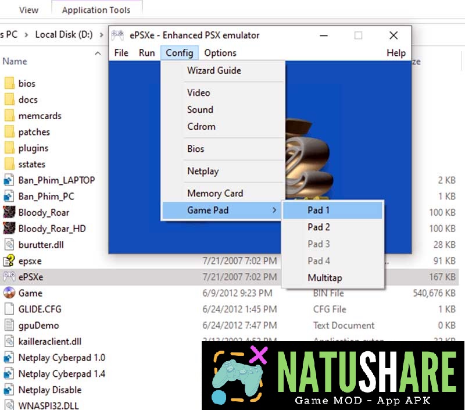Screen dimensions: 465x410
Task: Open Netplay configuration
Action: click(223, 171)
